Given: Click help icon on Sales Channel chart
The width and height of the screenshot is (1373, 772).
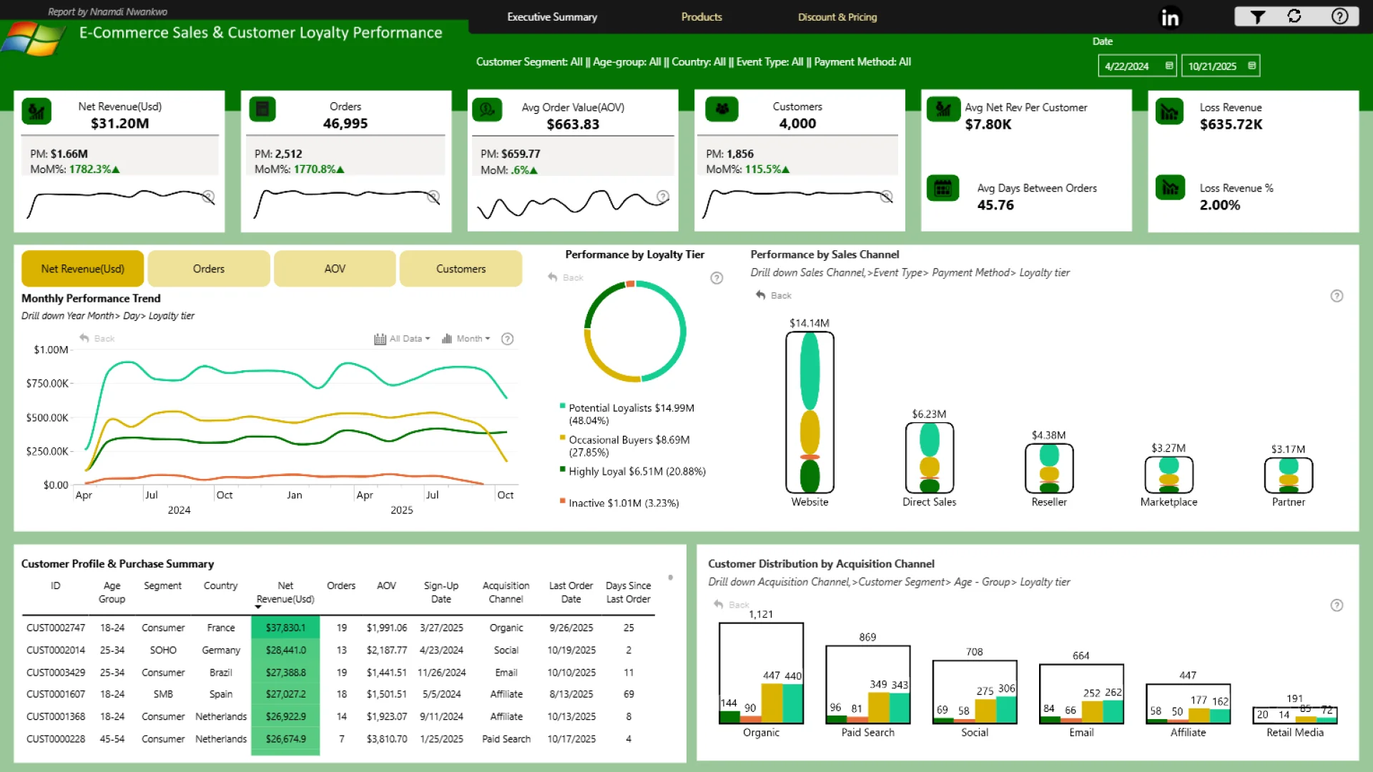Looking at the screenshot, I should [x=1337, y=296].
